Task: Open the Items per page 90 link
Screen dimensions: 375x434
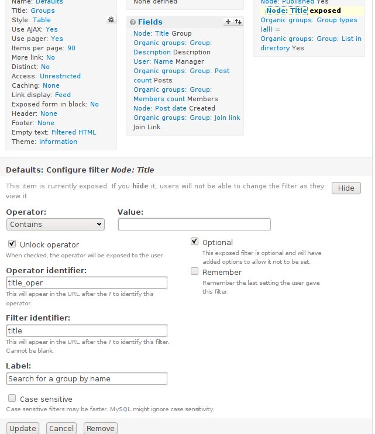Action: pyautogui.click(x=71, y=48)
